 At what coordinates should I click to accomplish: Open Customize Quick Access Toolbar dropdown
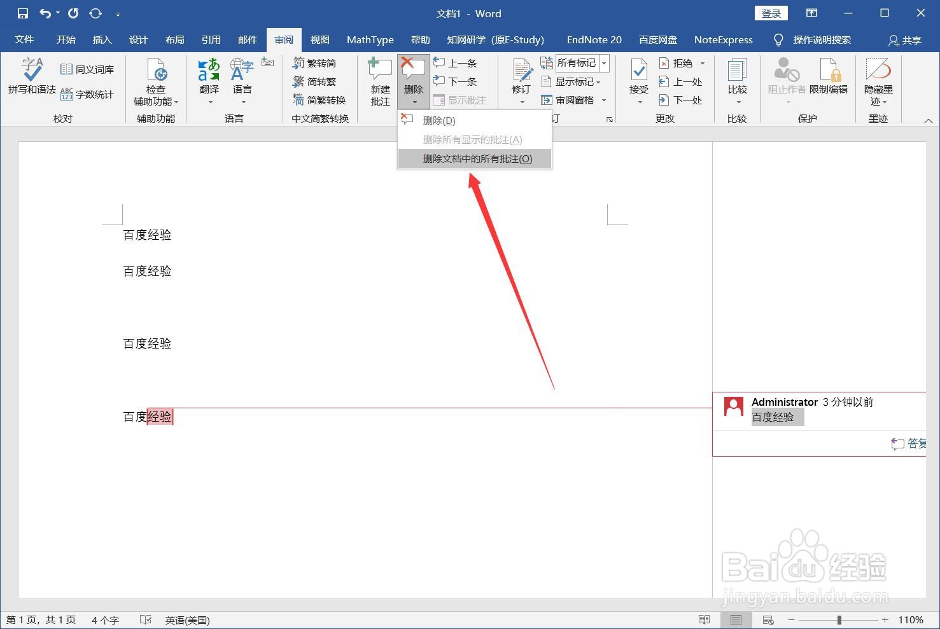click(x=118, y=13)
